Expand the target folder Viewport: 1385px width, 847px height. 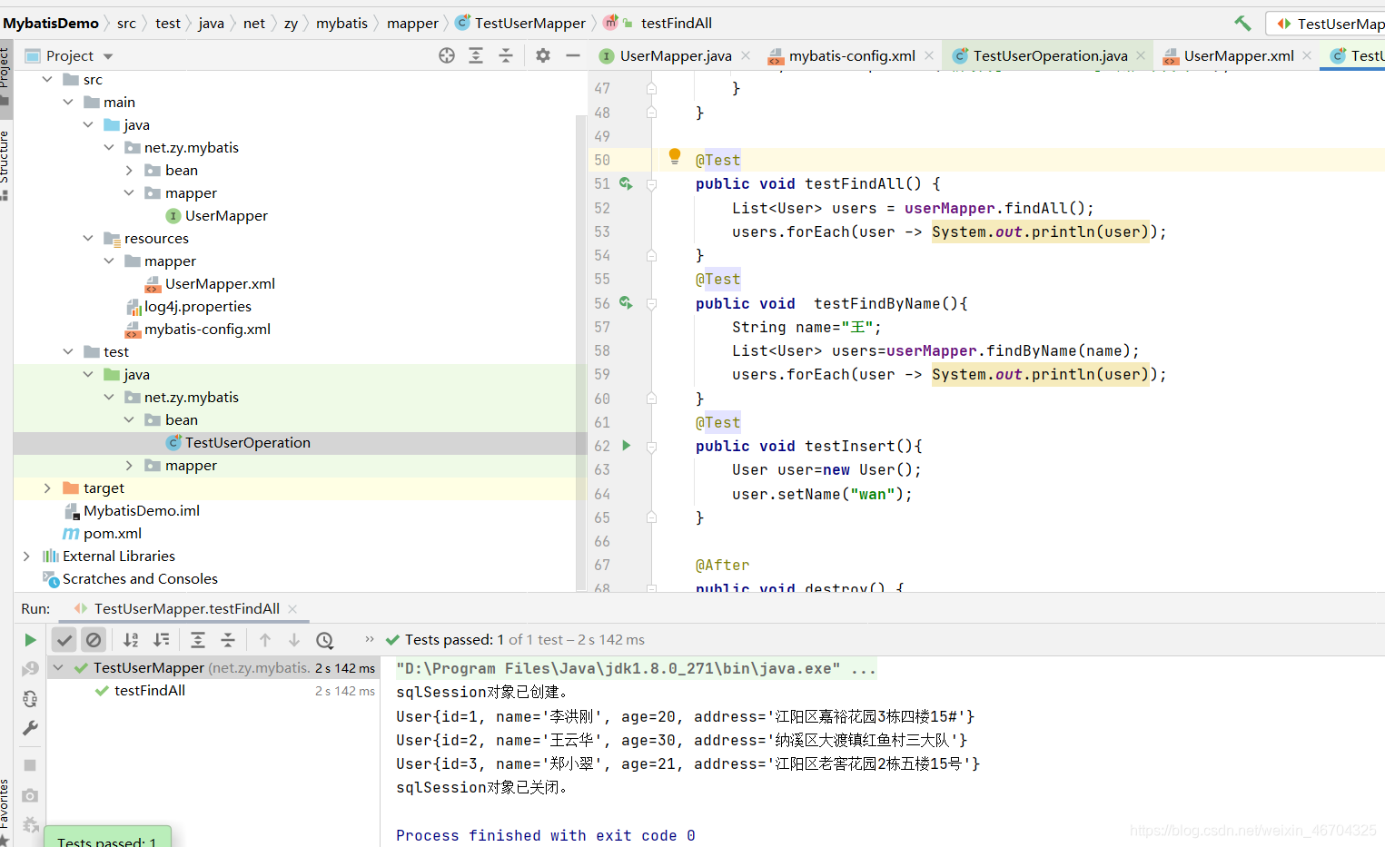click(x=47, y=488)
